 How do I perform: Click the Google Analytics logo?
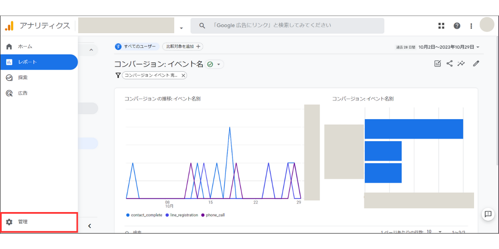tap(9, 26)
